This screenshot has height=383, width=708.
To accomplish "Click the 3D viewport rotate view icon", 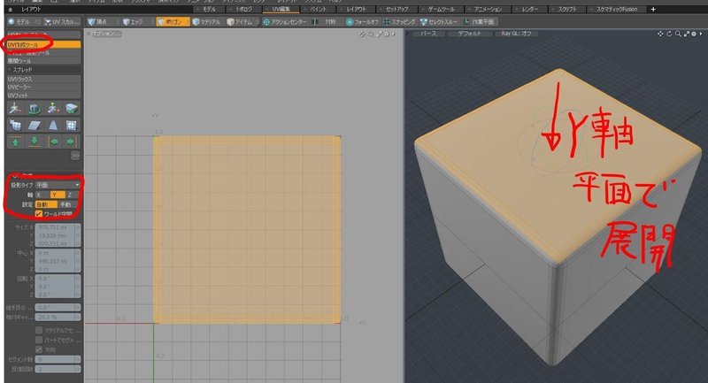I will (669, 34).
